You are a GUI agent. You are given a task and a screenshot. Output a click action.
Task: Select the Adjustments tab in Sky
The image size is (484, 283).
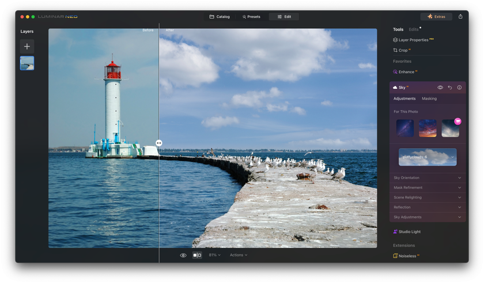[x=404, y=99]
